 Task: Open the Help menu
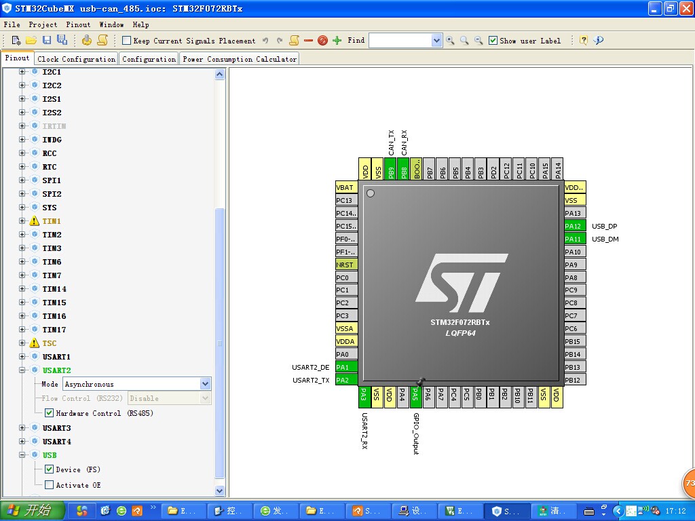pyautogui.click(x=140, y=25)
